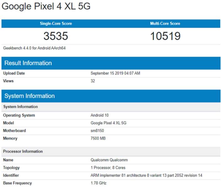Click the Google Pixel 4 XL 5G page title
This screenshot has width=222, height=190.
click(46, 7)
